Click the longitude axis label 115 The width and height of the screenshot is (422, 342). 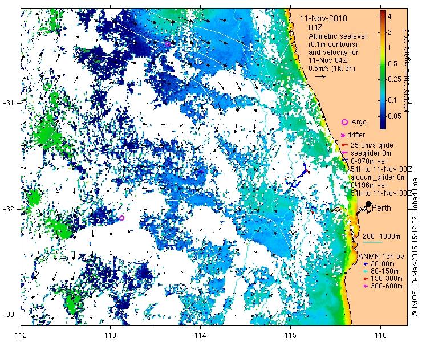(x=290, y=336)
